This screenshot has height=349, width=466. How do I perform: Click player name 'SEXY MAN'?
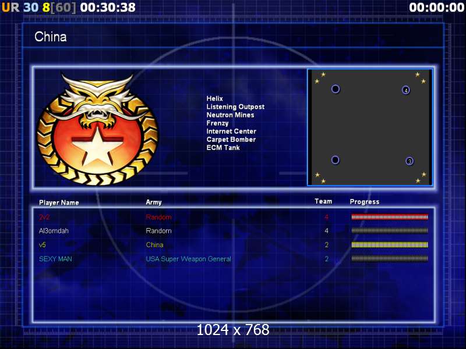pyautogui.click(x=55, y=259)
